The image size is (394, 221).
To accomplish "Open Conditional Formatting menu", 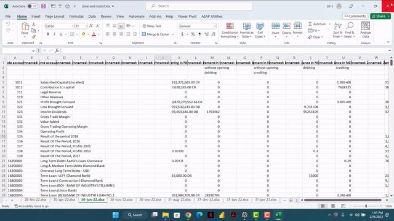I will [230, 30].
